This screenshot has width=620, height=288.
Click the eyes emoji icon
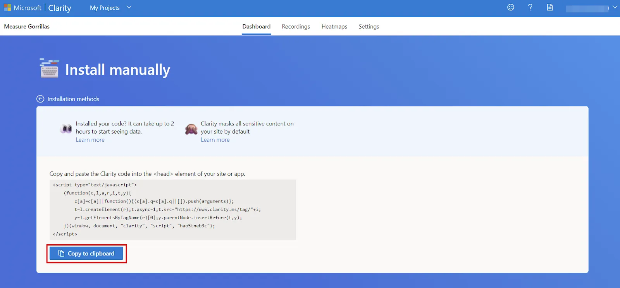(66, 129)
